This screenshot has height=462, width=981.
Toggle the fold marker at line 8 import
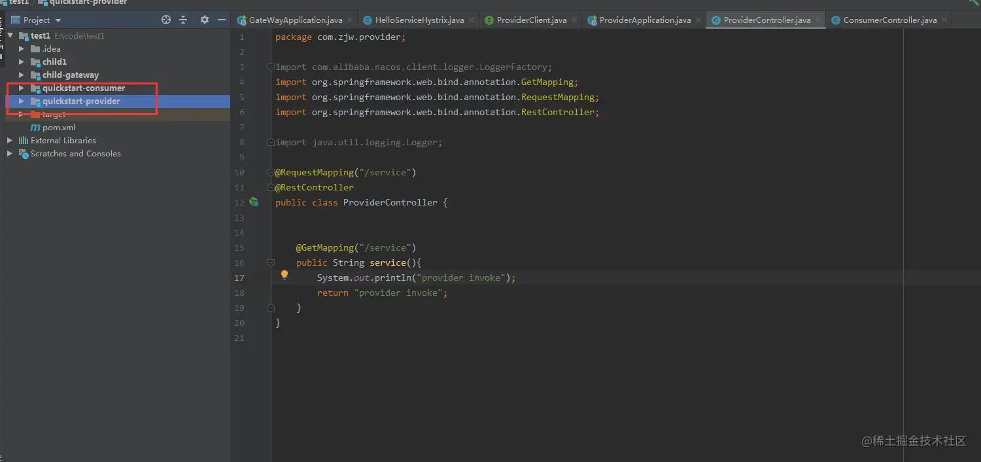(x=270, y=142)
